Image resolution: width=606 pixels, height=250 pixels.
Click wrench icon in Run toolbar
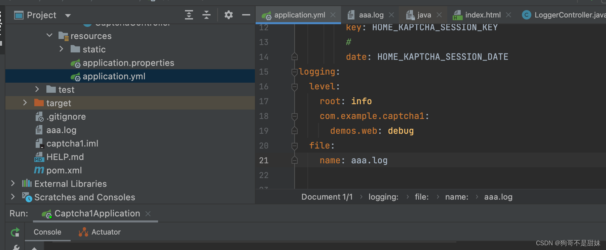point(15,248)
